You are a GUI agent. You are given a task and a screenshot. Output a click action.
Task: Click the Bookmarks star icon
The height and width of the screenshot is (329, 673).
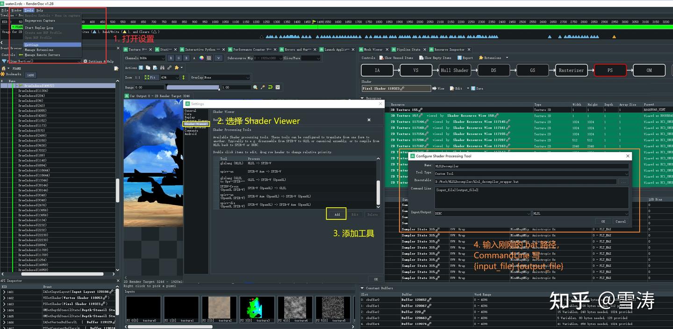click(3, 74)
